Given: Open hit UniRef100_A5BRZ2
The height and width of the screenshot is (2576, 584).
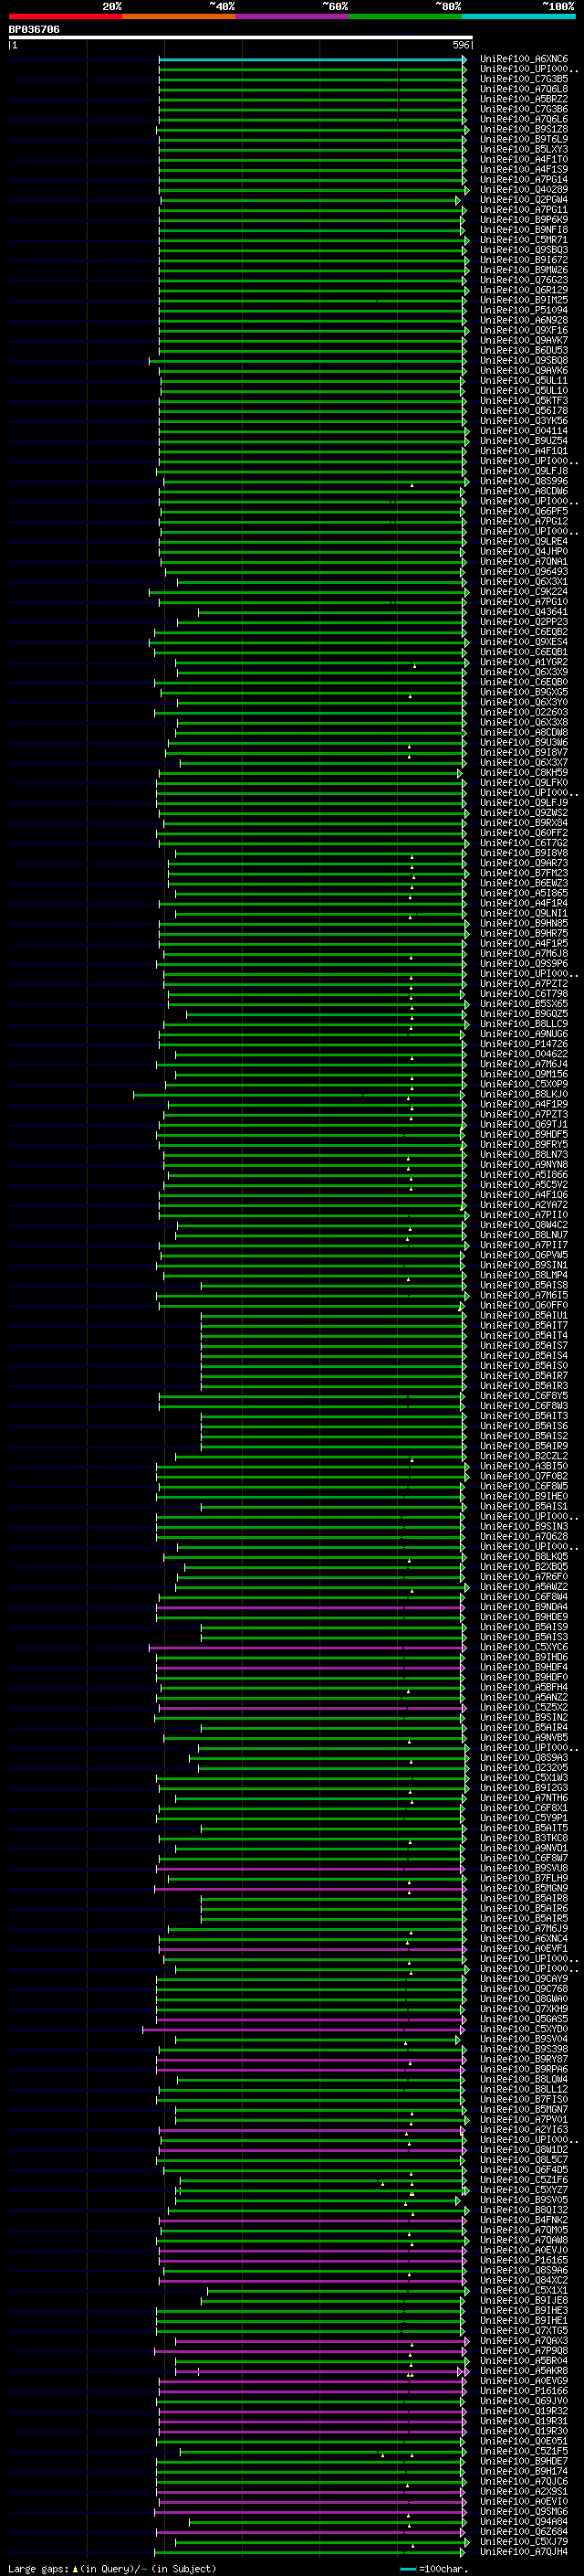Looking at the screenshot, I should [x=524, y=99].
